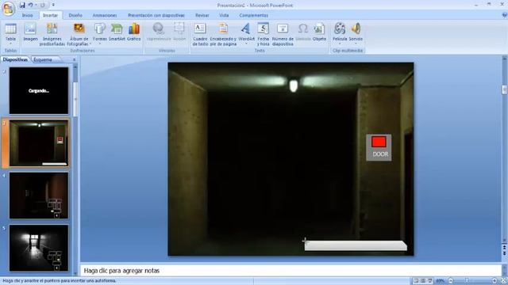This screenshot has height=285, width=508.
Task: Close the slides thumbnail pane
Action: point(74,59)
